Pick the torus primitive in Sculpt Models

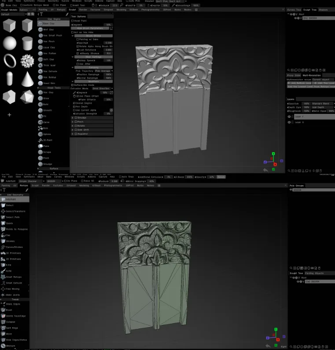tap(10, 61)
